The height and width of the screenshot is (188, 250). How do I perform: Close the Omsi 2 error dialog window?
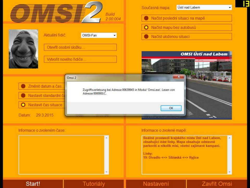click(x=179, y=77)
